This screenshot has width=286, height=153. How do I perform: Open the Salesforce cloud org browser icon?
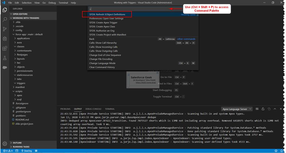(5, 67)
